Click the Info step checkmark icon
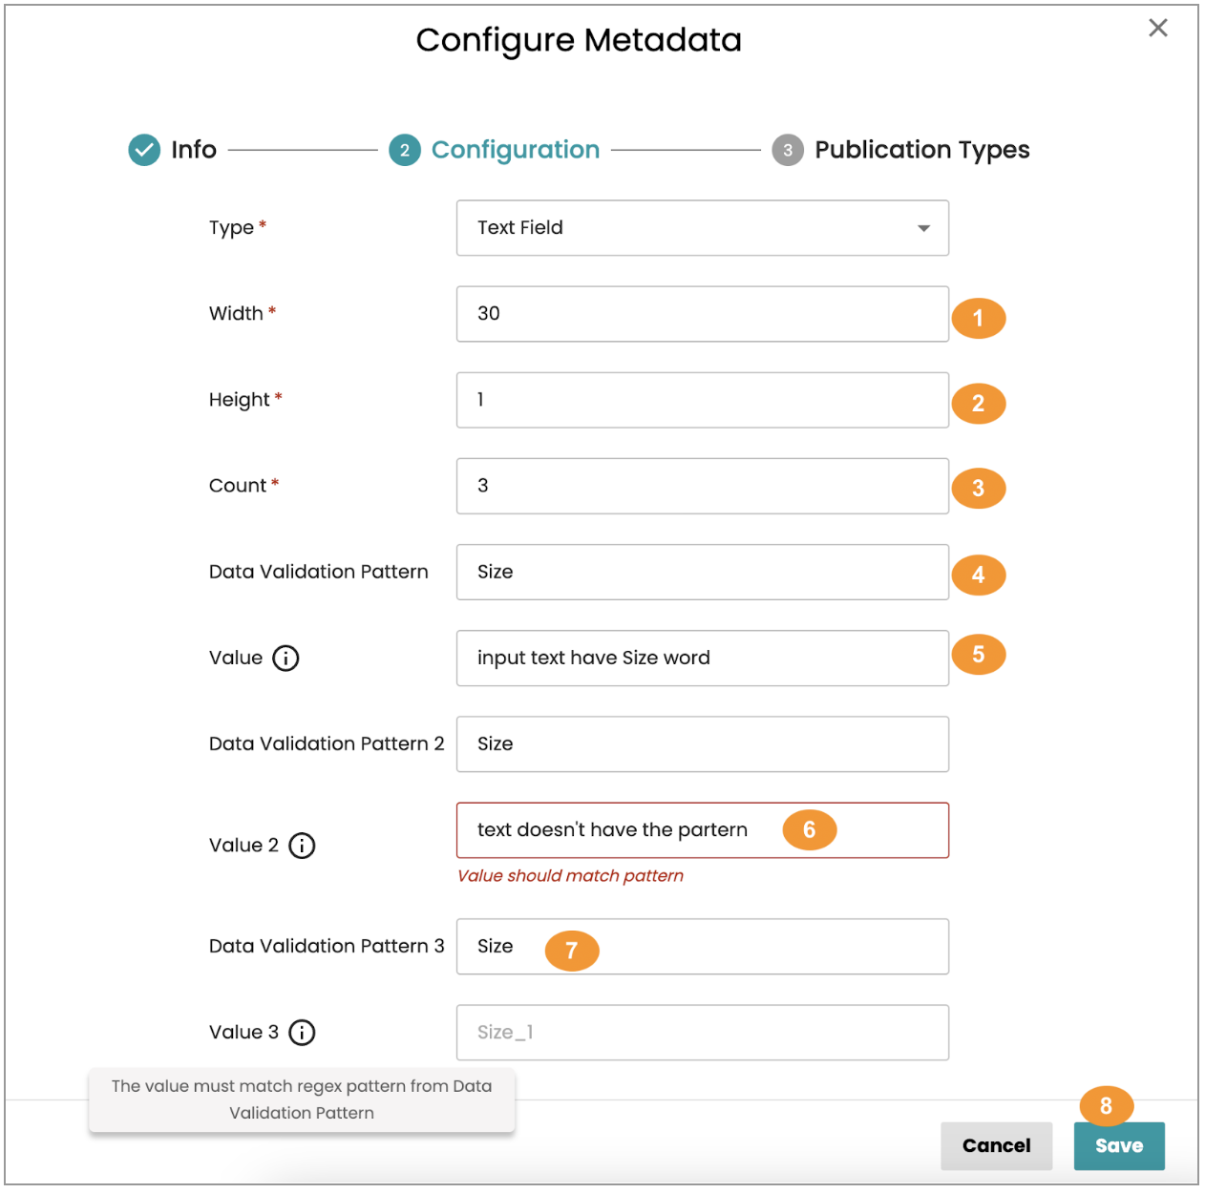 click(144, 150)
